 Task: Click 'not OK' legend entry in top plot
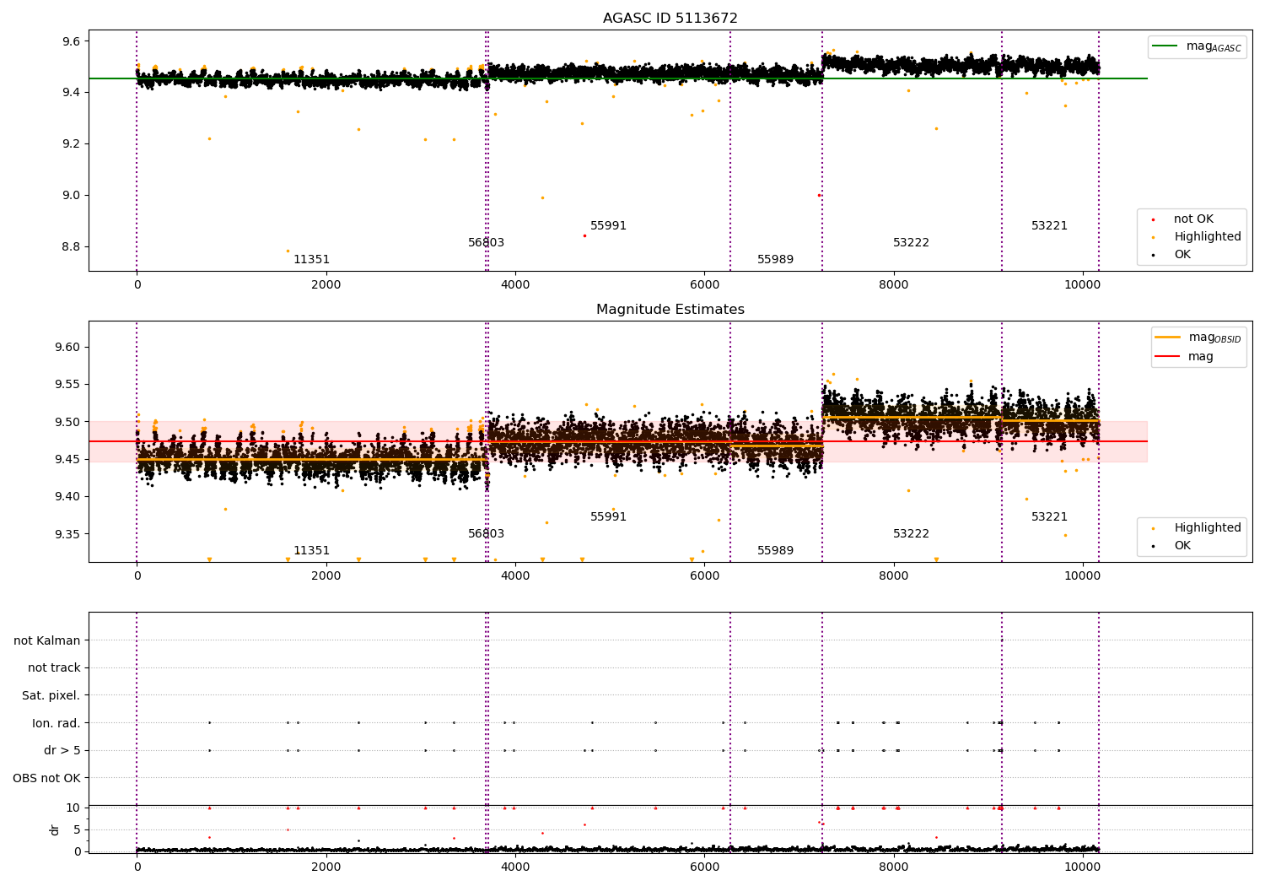tap(1185, 219)
